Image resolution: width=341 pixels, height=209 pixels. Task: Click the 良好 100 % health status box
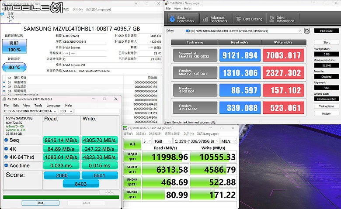tap(14, 46)
